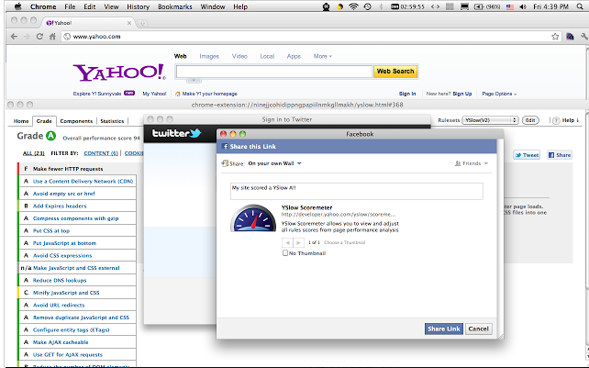Click the YSlow Scoremeter title text
589x368 pixels.
[306, 207]
